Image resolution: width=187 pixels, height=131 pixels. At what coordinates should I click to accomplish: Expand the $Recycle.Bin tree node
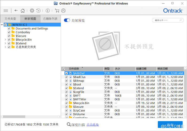pos(5,40)
